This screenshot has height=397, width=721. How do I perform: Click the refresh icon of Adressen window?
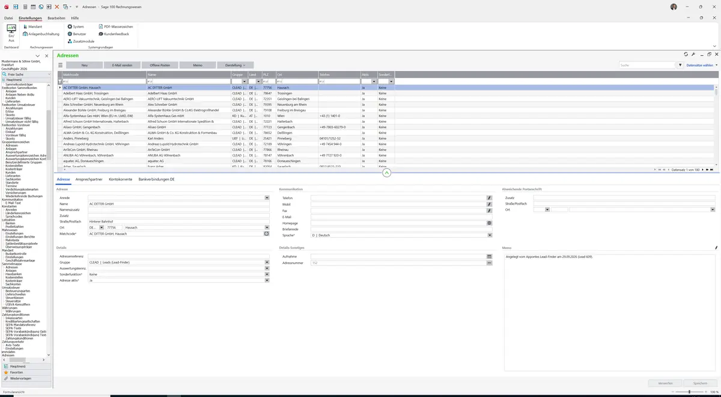coord(686,54)
